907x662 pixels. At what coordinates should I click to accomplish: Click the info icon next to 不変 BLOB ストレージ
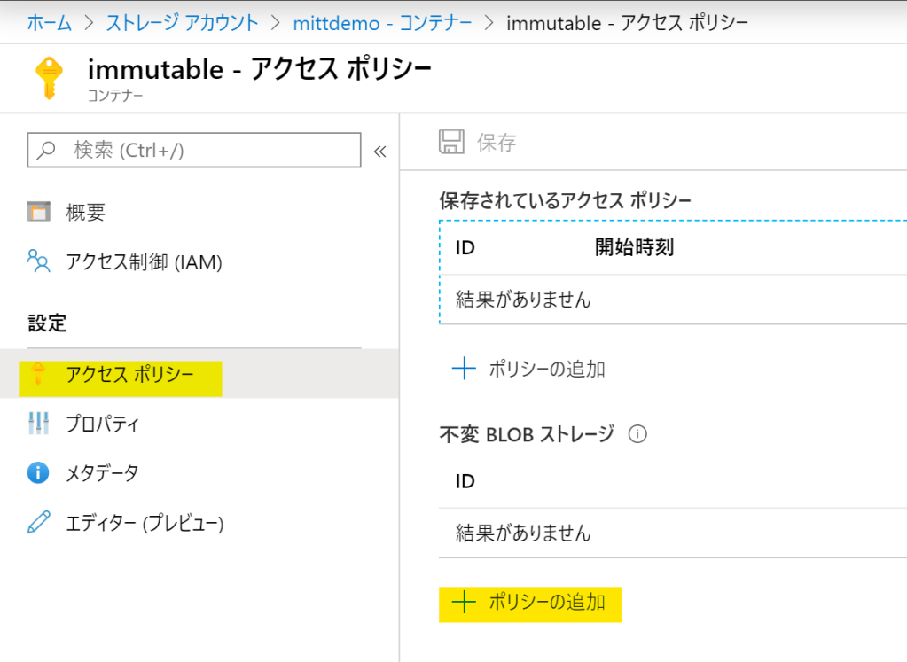click(x=637, y=434)
